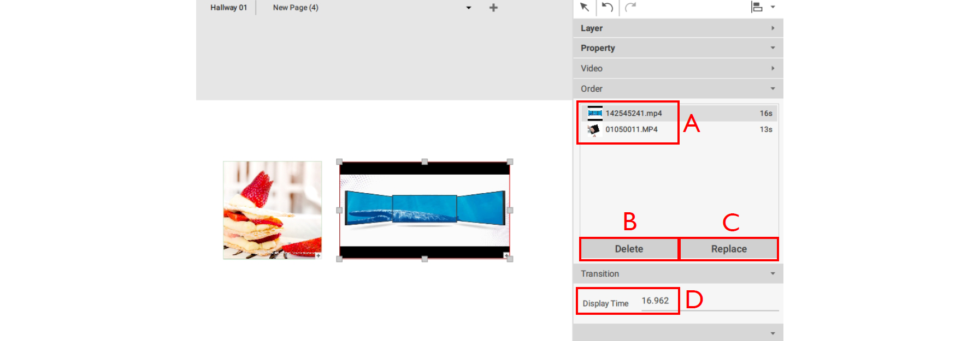Expand the Video section
The width and height of the screenshot is (967, 341).
coord(773,68)
